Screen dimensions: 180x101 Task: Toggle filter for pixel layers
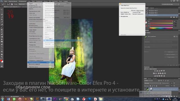coord(159,81)
